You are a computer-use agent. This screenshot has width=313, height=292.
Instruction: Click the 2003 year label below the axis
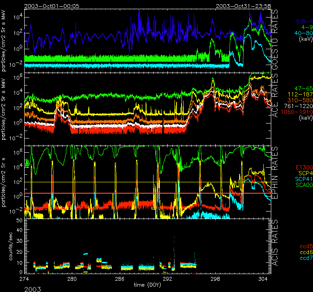point(33,287)
